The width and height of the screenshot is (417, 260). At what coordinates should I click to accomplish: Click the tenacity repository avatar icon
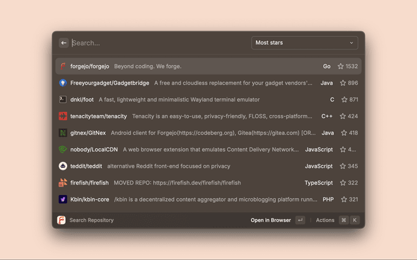point(63,116)
